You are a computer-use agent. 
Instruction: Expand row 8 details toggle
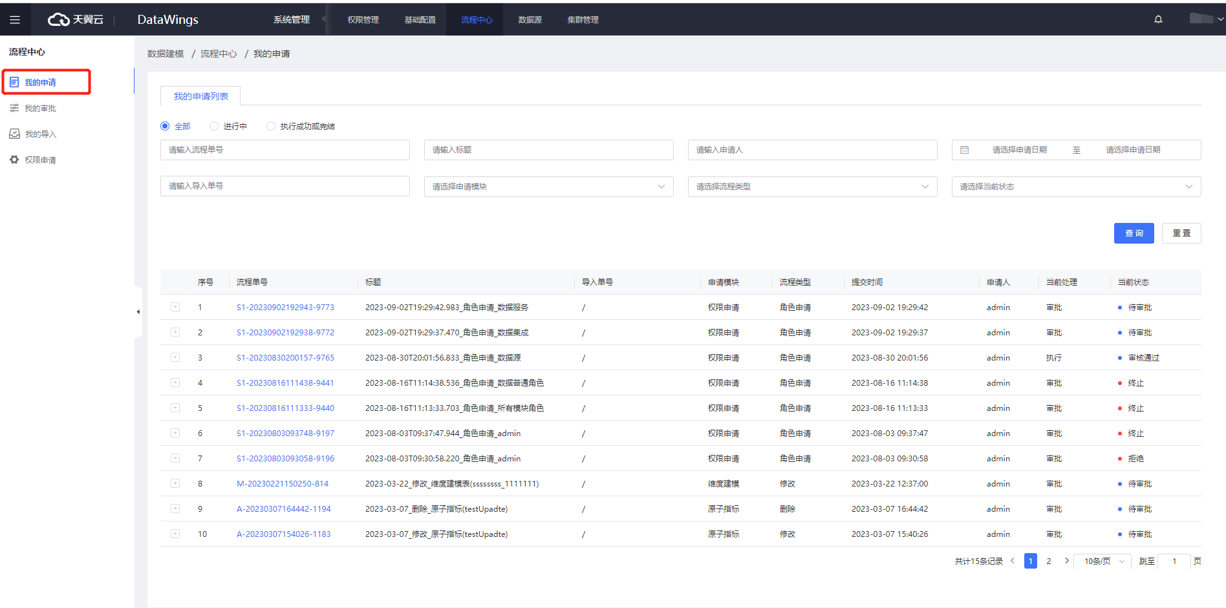(x=175, y=483)
